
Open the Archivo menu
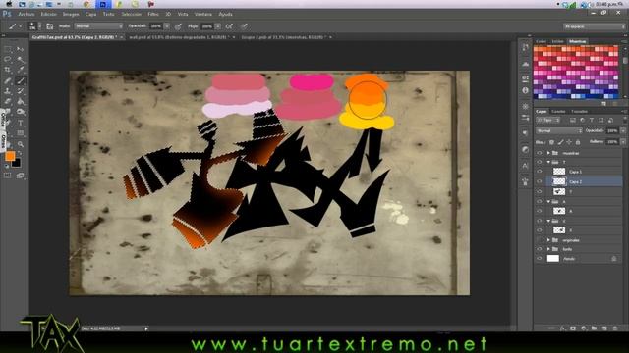pyautogui.click(x=27, y=14)
